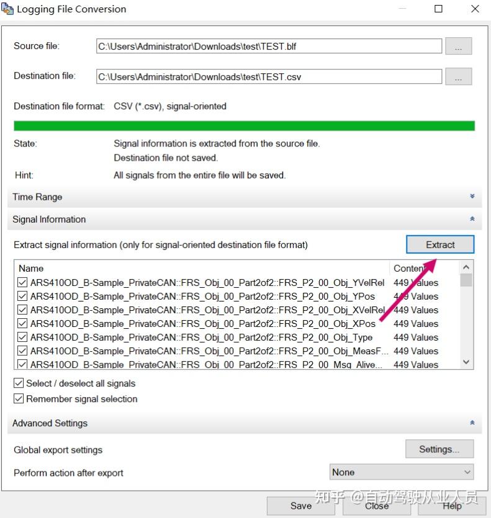Expand the Time Range section
Viewport: 491px width, 518px height.
click(x=472, y=196)
